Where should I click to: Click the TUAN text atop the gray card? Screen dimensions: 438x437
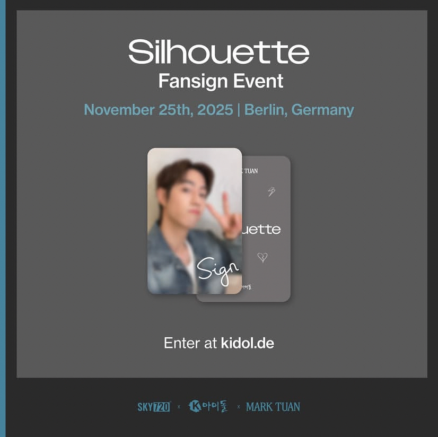click(x=251, y=171)
